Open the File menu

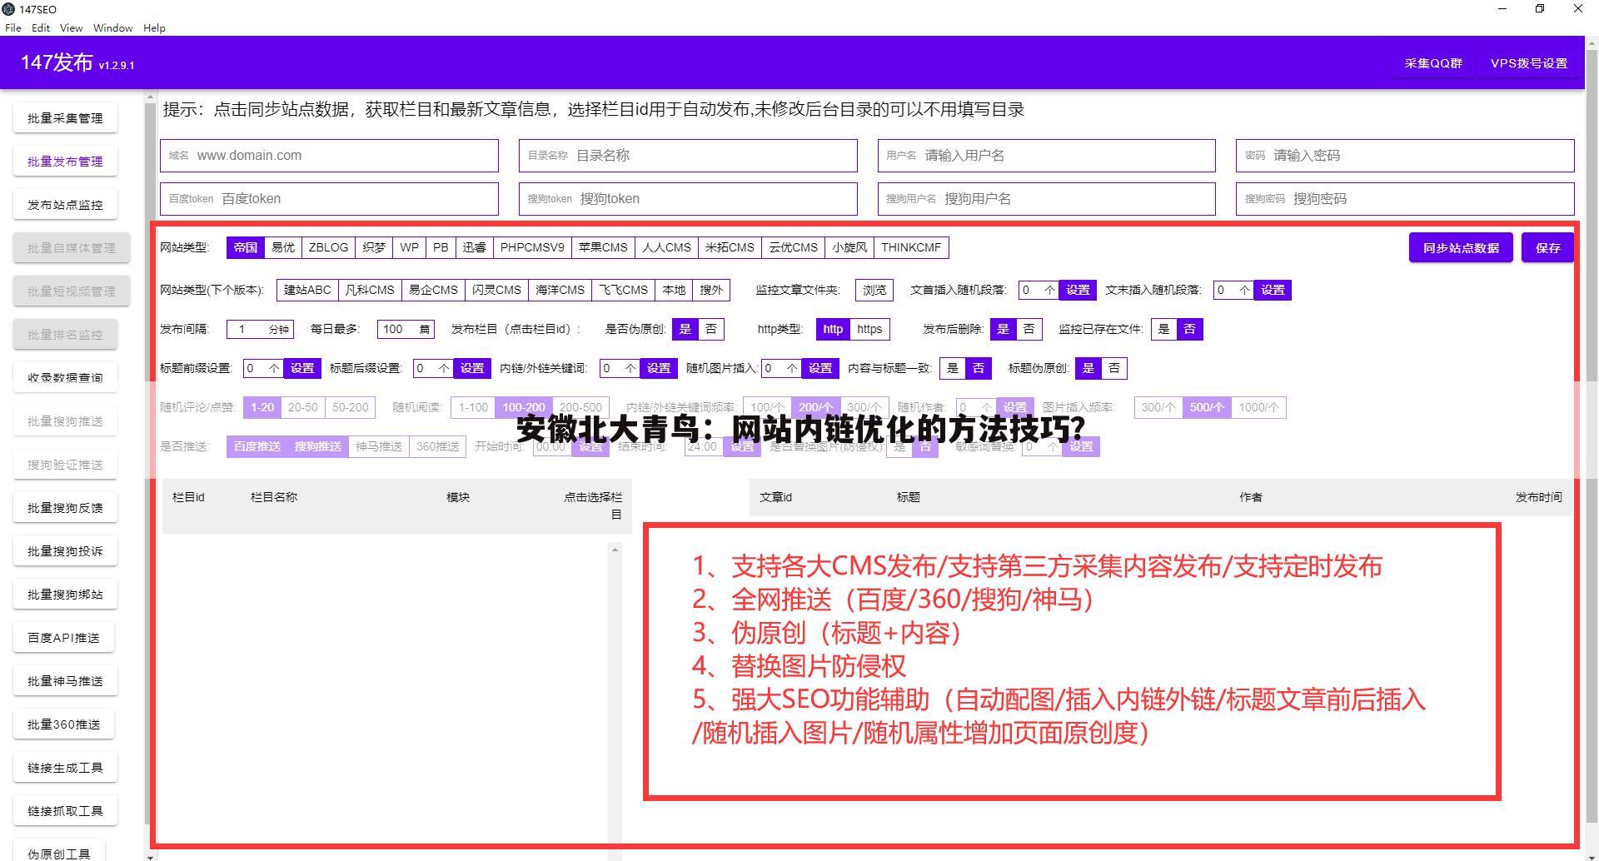(12, 27)
